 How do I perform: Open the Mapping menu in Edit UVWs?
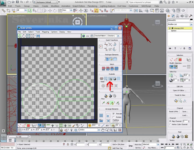45,32
